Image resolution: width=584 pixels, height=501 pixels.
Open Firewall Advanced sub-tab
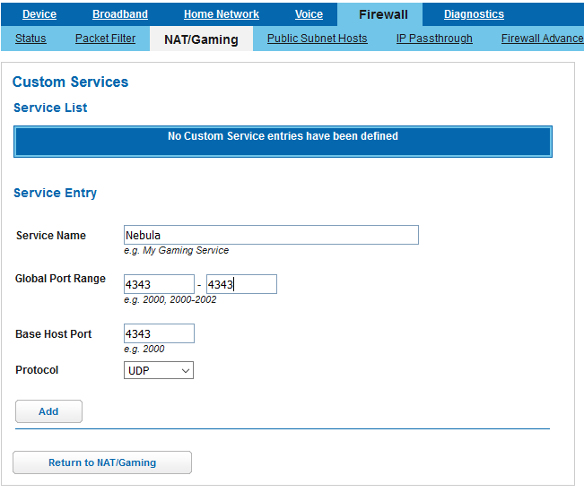click(542, 39)
